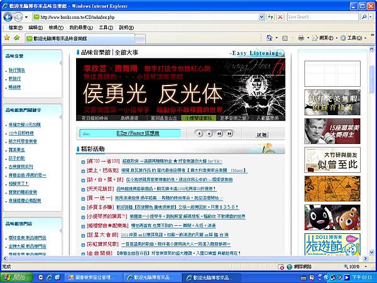Image resolution: width=377 pixels, height=283 pixels.
Task: Click the Home toolbar icon
Action: 270,38
